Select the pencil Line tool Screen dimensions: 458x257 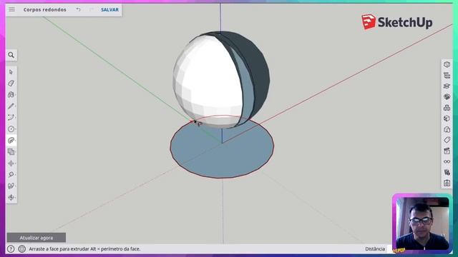pyautogui.click(x=11, y=106)
